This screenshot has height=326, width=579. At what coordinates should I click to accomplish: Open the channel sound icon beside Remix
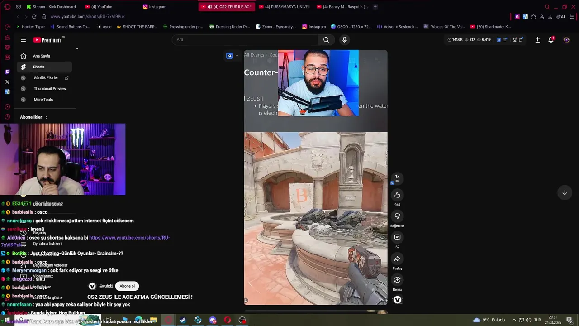click(397, 300)
